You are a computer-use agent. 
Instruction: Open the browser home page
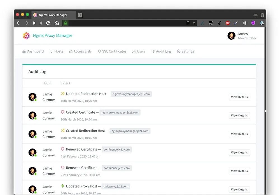point(57,23)
